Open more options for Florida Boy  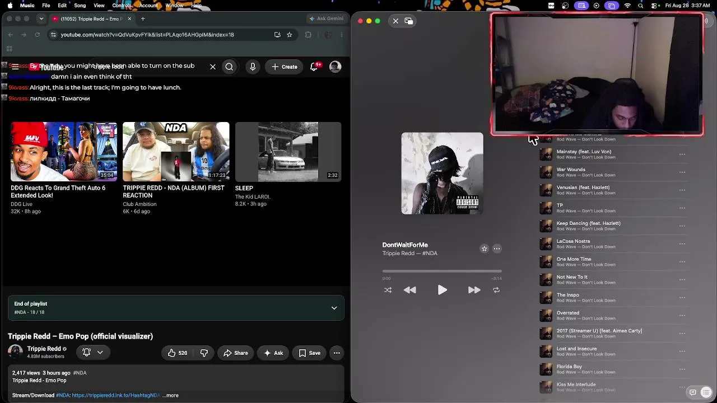[682, 369]
